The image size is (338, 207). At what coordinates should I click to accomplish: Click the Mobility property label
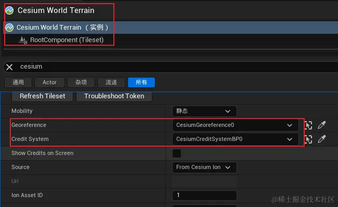(22, 111)
